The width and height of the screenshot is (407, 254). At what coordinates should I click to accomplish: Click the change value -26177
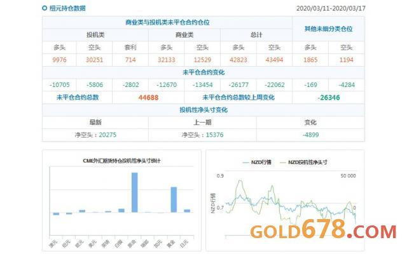[238, 84]
